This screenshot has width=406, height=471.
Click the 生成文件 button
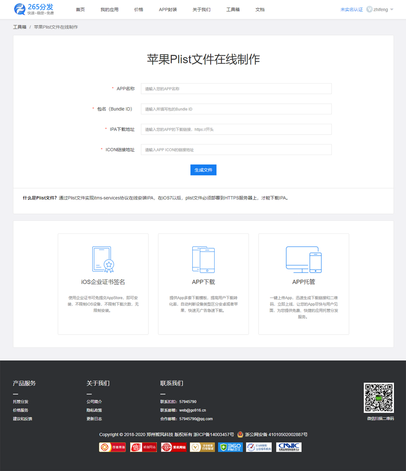(203, 170)
